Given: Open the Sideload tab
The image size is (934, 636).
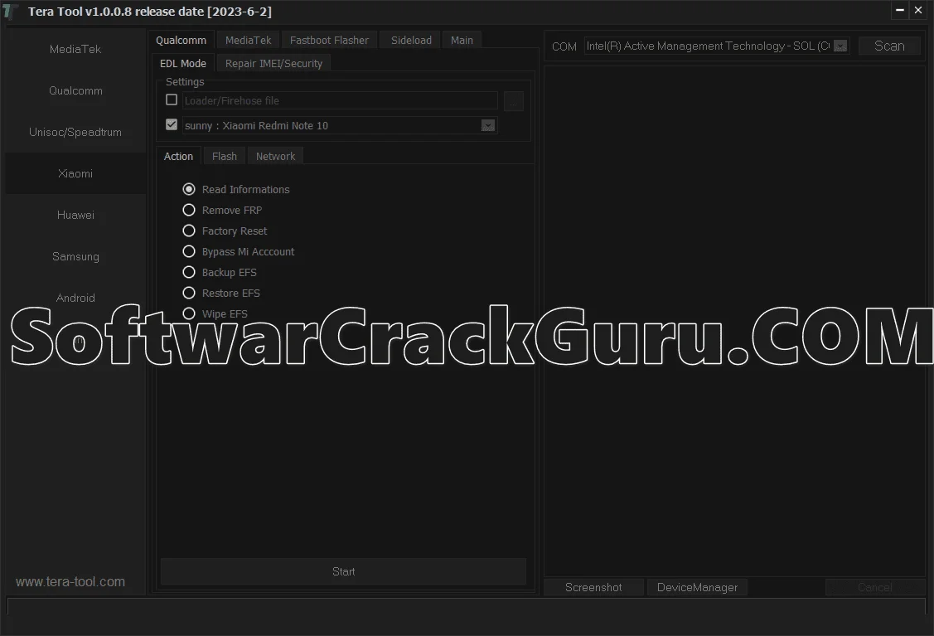Looking at the screenshot, I should 411,40.
